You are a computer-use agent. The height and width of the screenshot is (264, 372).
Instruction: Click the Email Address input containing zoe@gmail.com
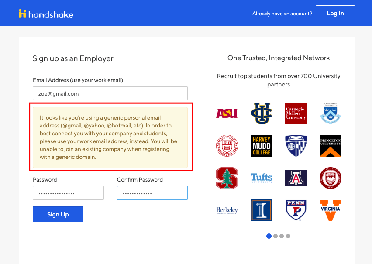point(110,93)
